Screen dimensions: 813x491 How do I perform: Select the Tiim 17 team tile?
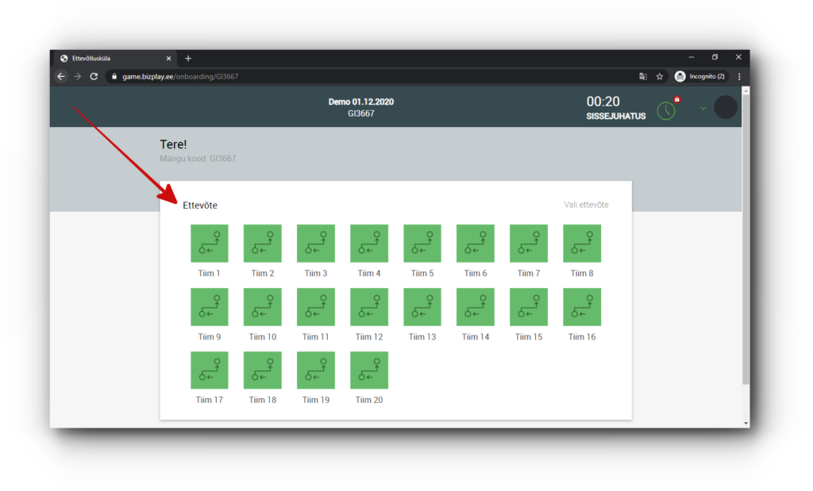(209, 370)
